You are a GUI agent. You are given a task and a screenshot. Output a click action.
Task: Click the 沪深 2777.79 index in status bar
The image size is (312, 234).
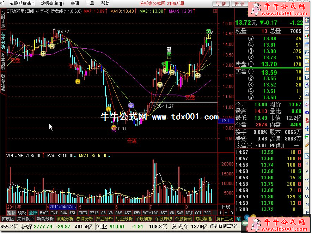click(37, 227)
